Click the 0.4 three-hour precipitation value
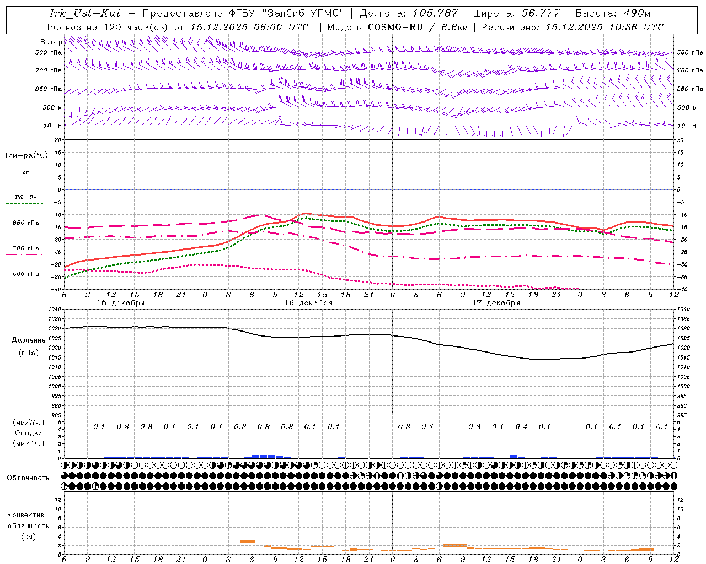This screenshot has height=564, width=706. [521, 427]
